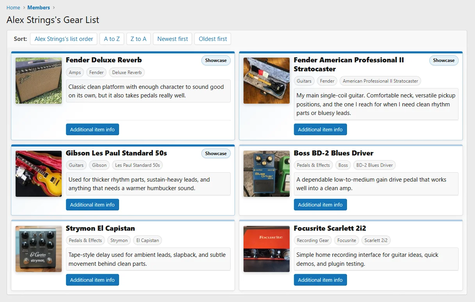
Task: Choose the Recording Gear tag
Action: 313,240
